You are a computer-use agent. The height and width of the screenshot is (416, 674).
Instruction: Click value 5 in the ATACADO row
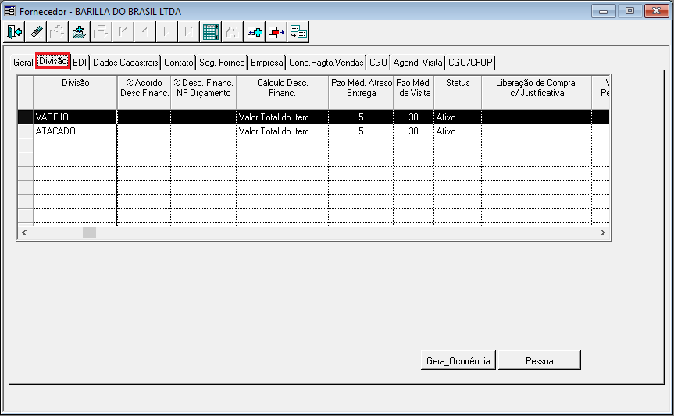coord(361,131)
